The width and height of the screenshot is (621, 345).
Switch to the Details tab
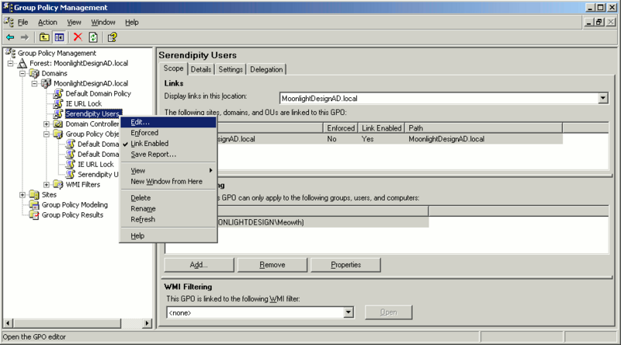(201, 69)
